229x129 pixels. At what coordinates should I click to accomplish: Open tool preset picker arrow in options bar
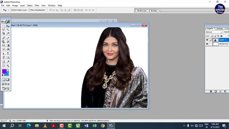point(8,10)
